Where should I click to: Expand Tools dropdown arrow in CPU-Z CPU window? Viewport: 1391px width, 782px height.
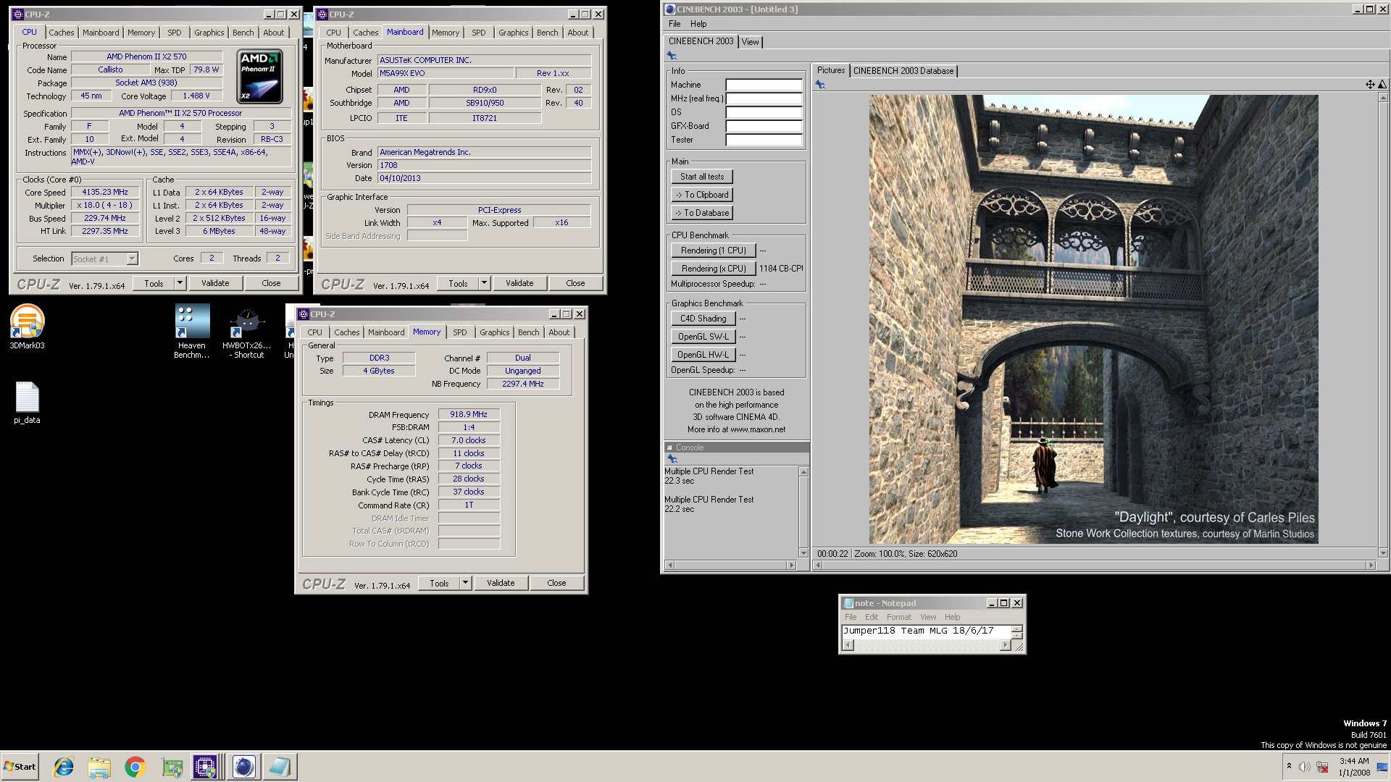point(180,283)
